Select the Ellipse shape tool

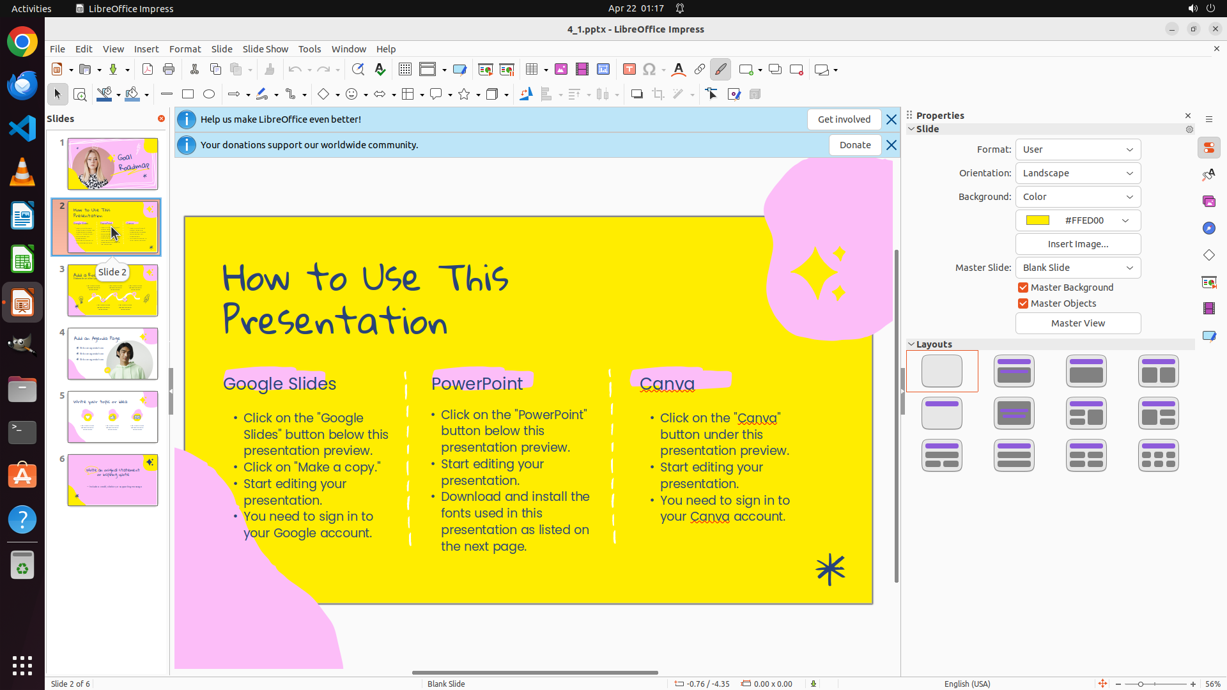point(209,95)
